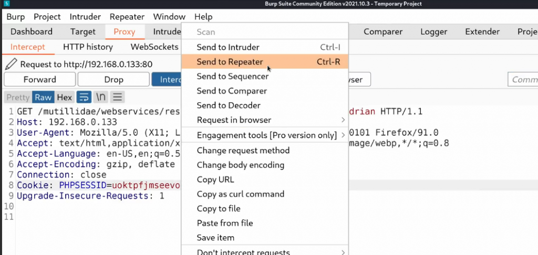The width and height of the screenshot is (538, 255).
Task: Open the Help menu in menu bar
Action: 203,17
